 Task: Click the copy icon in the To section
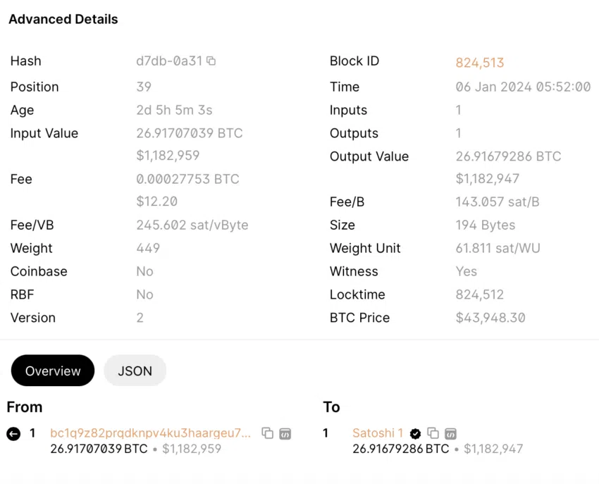point(433,433)
